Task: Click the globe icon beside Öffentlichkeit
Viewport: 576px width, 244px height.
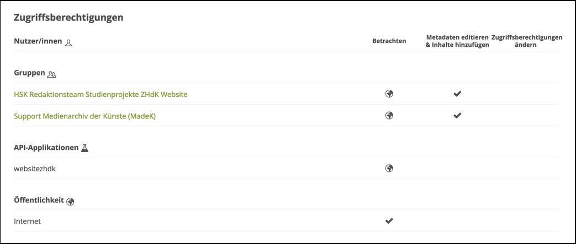Action: coord(70,202)
